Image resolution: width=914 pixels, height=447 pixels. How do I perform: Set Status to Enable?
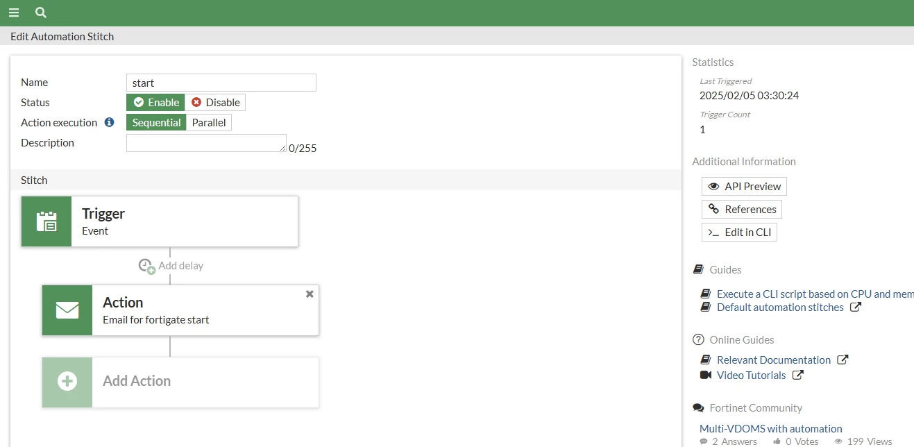click(x=155, y=102)
